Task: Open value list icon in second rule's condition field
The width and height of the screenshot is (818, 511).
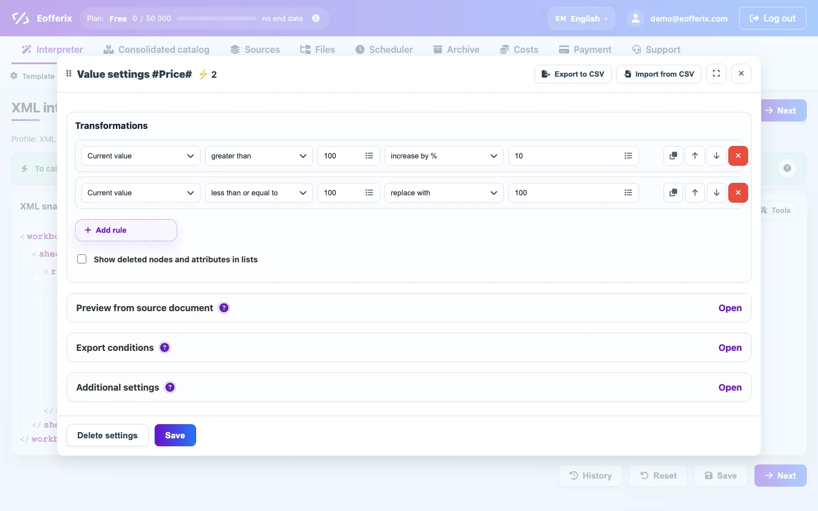Action: [x=369, y=192]
